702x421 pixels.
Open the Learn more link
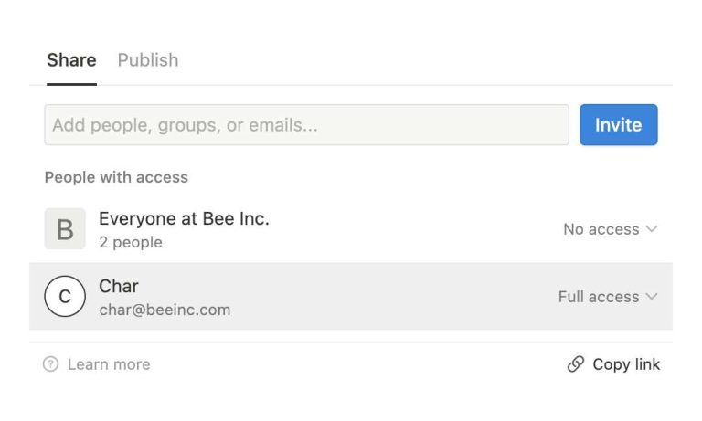coord(109,364)
